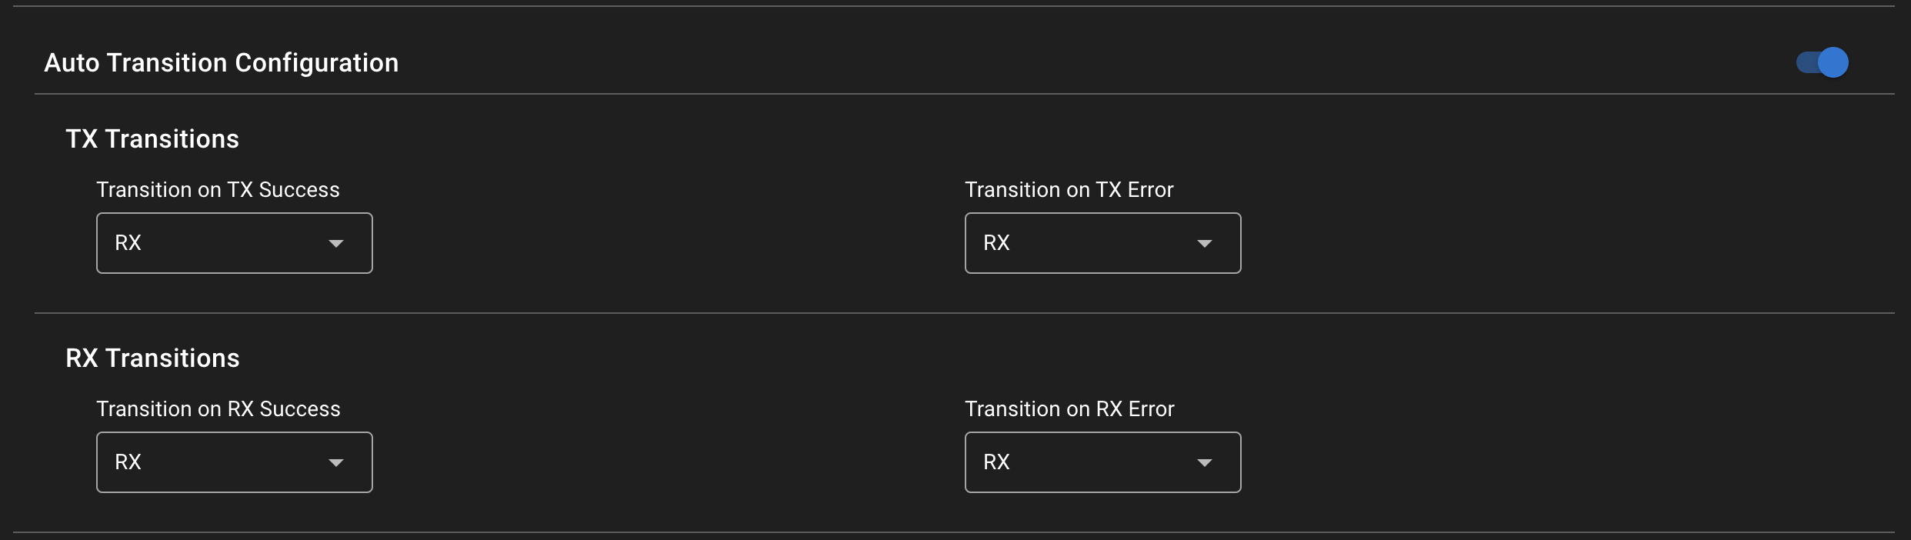The image size is (1911, 540).
Task: Select the RX Transitions section header
Action: pos(152,358)
